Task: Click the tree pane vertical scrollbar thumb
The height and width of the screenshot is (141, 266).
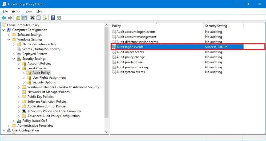Action: pos(106,72)
